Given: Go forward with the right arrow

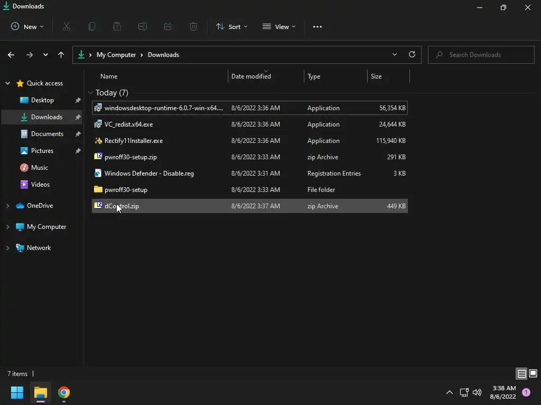Looking at the screenshot, I should click(x=30, y=55).
